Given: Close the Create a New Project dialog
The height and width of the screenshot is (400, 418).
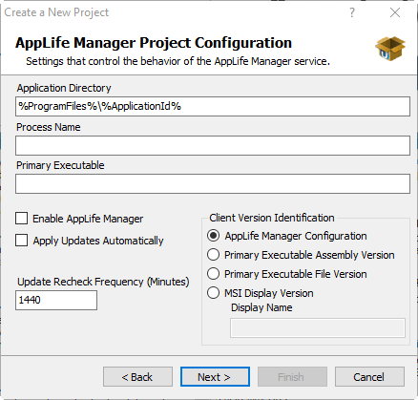Looking at the screenshot, I should click(x=395, y=12).
